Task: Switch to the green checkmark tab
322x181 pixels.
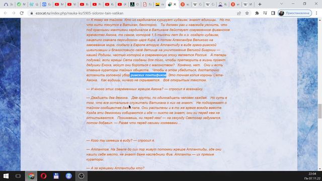Action: (x=21, y=5)
